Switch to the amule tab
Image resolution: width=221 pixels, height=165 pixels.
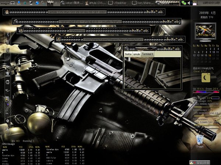pyautogui.click(x=137, y=54)
